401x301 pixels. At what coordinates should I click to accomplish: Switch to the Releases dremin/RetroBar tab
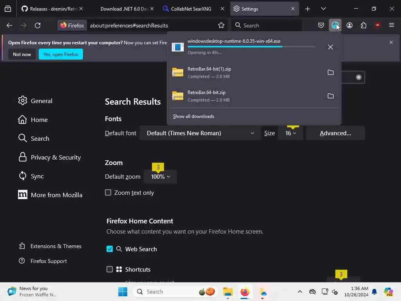pyautogui.click(x=52, y=9)
